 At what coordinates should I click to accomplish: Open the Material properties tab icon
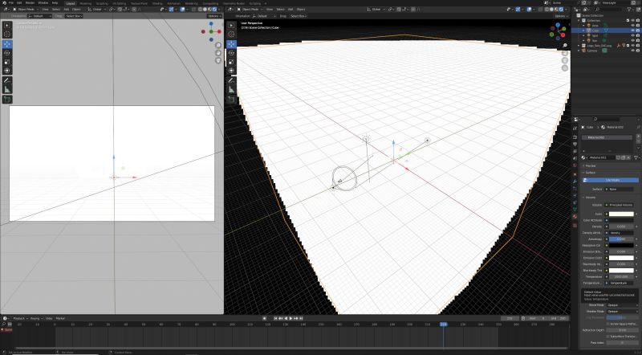[575, 216]
